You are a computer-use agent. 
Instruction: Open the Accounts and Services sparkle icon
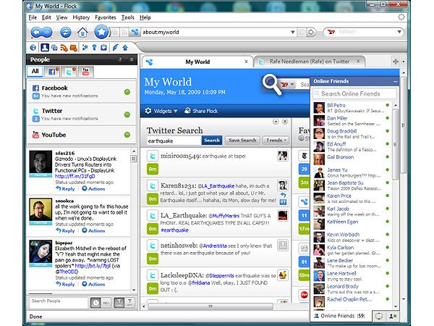[85, 48]
